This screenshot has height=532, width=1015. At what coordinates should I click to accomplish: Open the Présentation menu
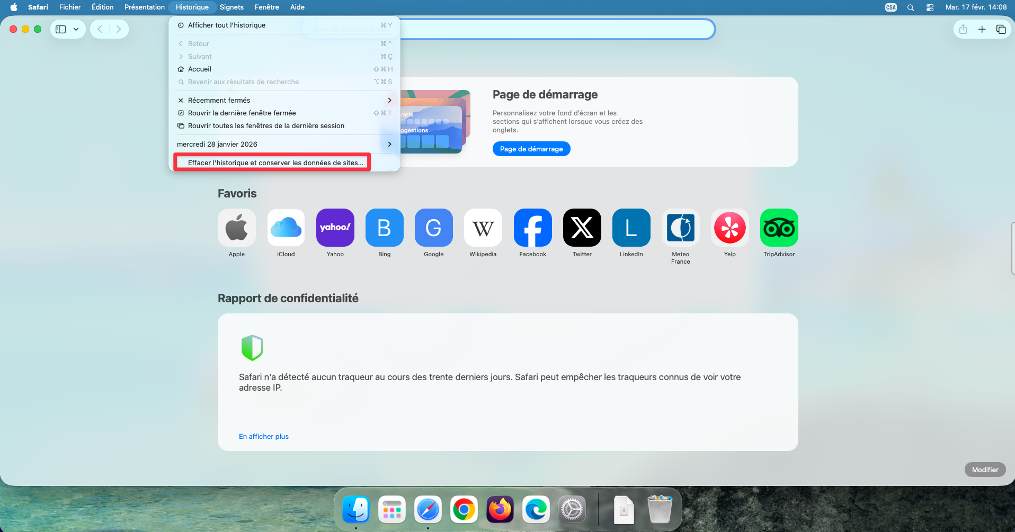145,7
